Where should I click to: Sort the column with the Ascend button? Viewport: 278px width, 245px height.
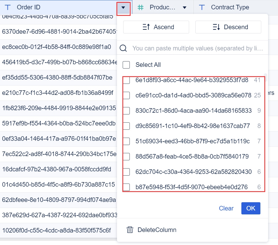point(156,27)
